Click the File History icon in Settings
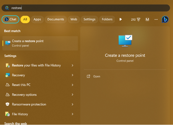Image resolution: width=173 pixels, height=125 pixels. [x=7, y=114]
